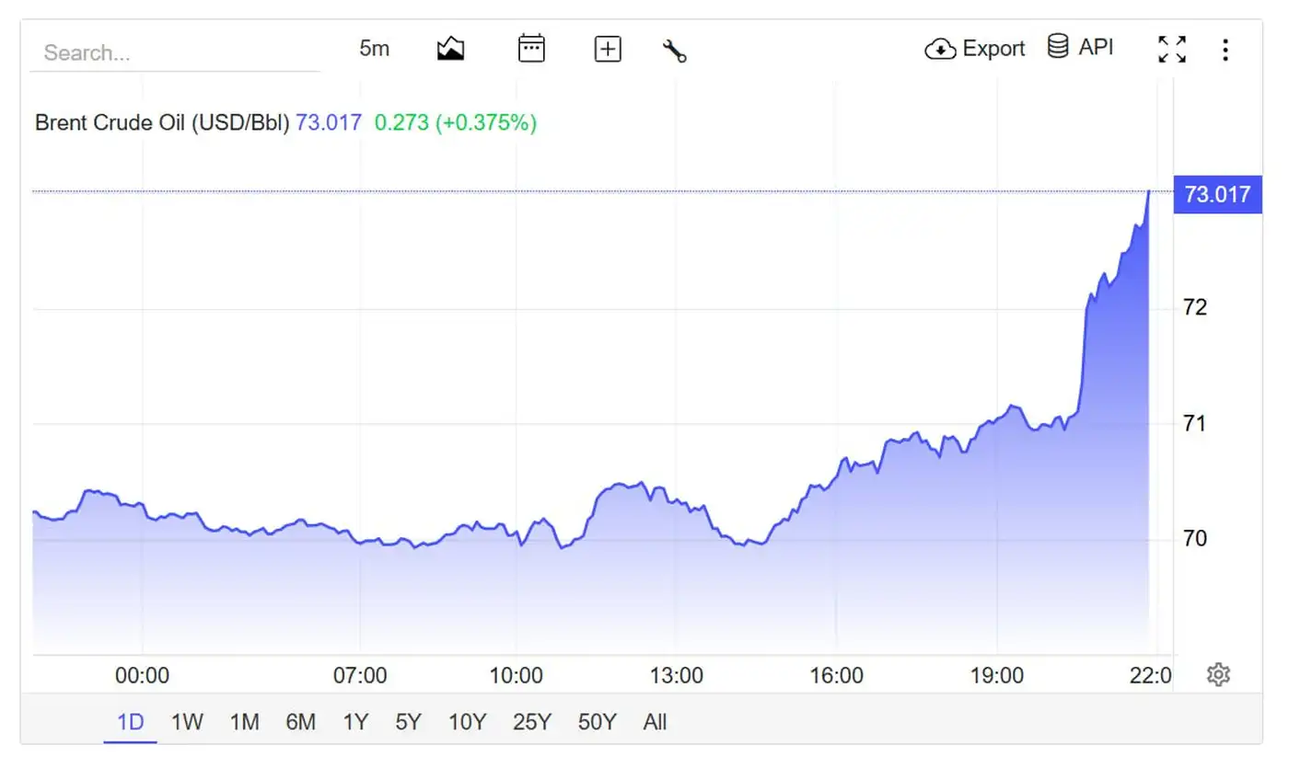Open the 5m interval selector
The height and width of the screenshot is (768, 1289).
point(375,48)
